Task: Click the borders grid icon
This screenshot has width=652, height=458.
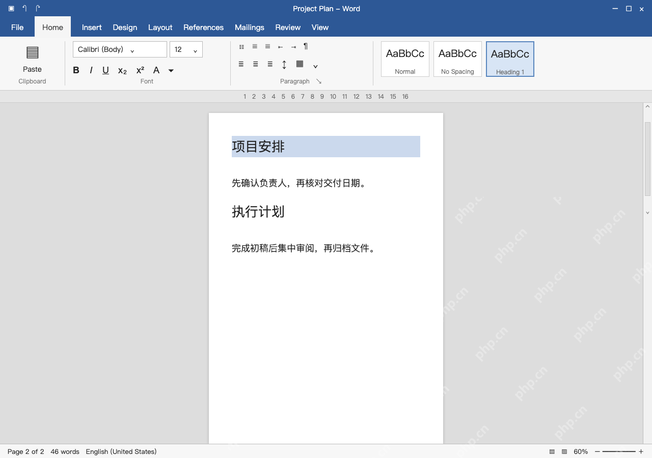Action: pos(300,64)
